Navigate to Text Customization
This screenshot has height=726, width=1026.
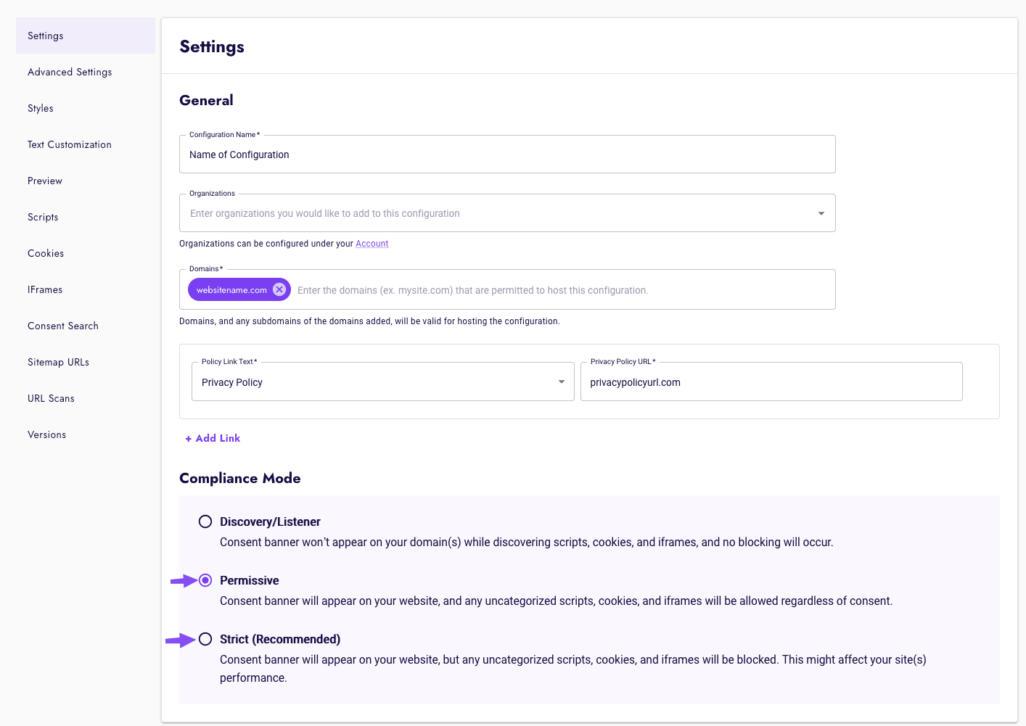click(x=69, y=144)
